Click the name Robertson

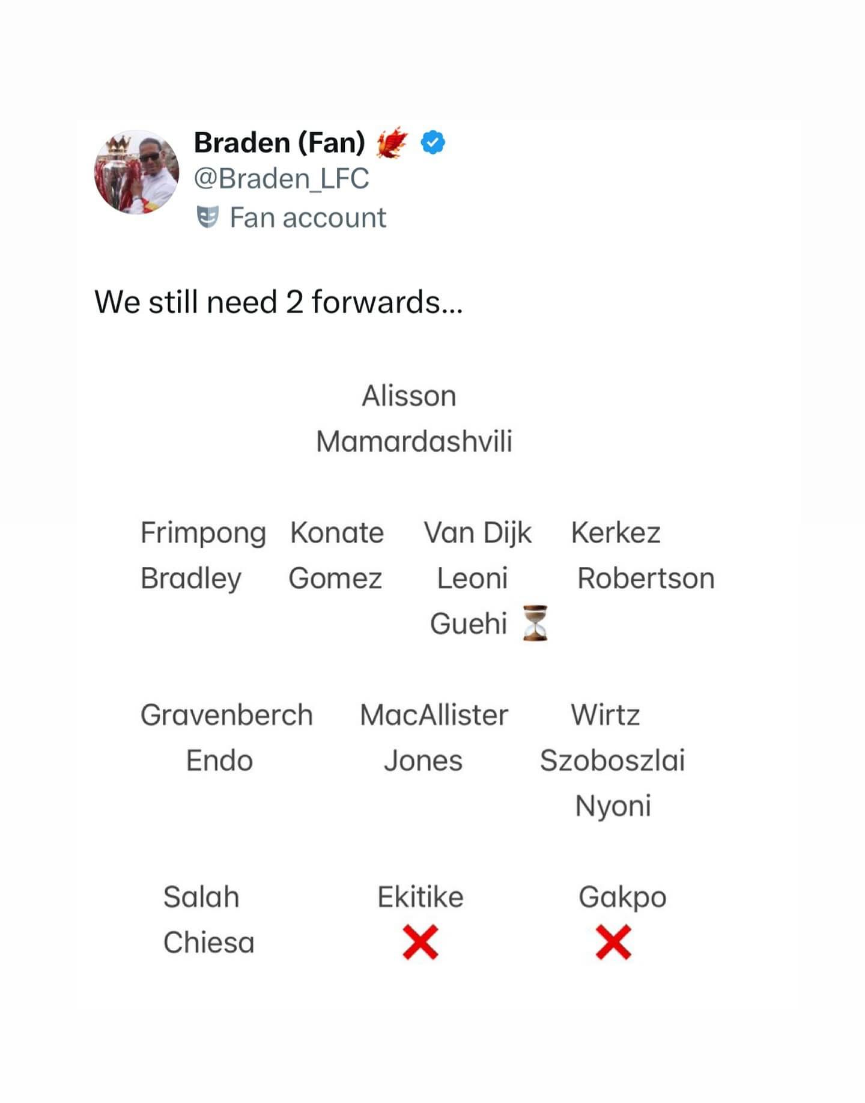(646, 579)
